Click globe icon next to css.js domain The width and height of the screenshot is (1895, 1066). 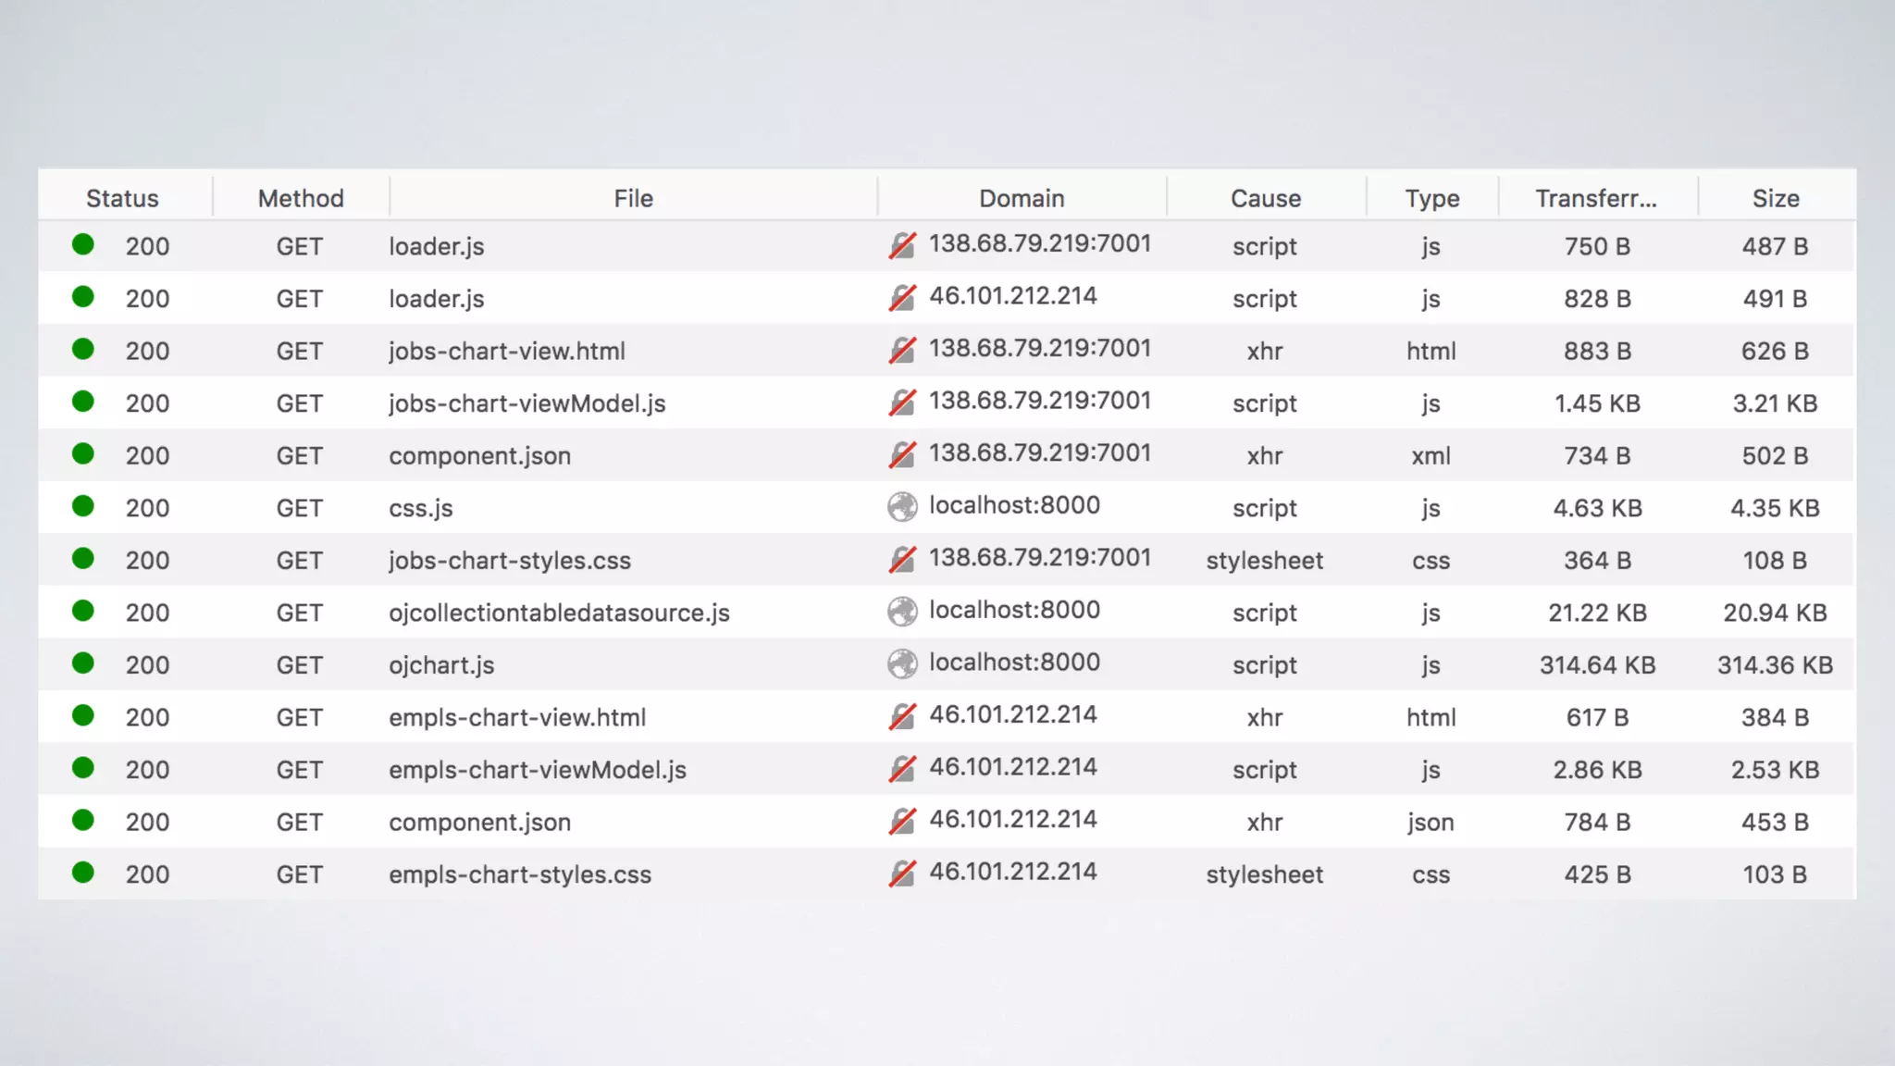(x=902, y=507)
